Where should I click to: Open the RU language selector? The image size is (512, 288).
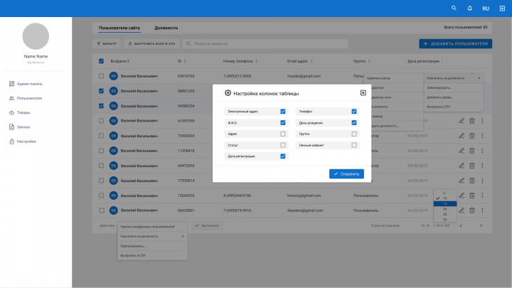click(486, 9)
